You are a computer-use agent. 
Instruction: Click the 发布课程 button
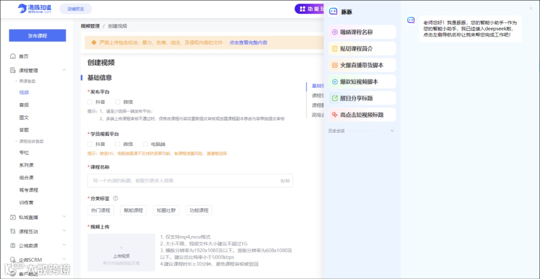coord(37,36)
